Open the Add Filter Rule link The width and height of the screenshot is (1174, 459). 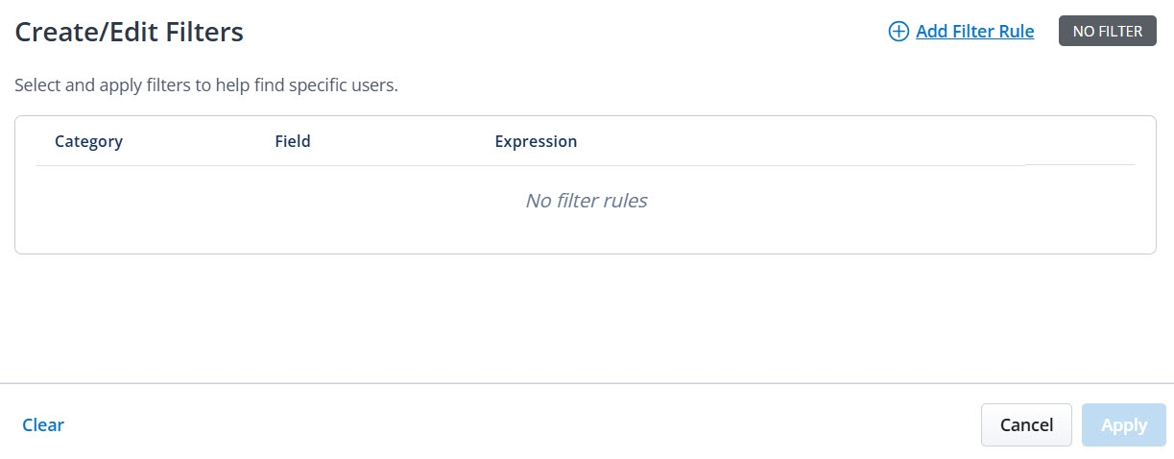974,32
